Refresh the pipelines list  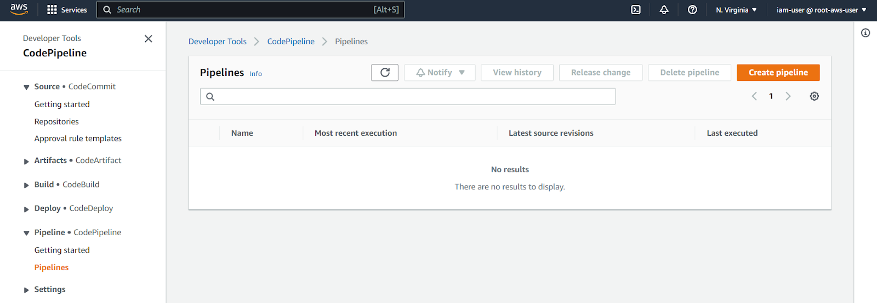coord(385,72)
